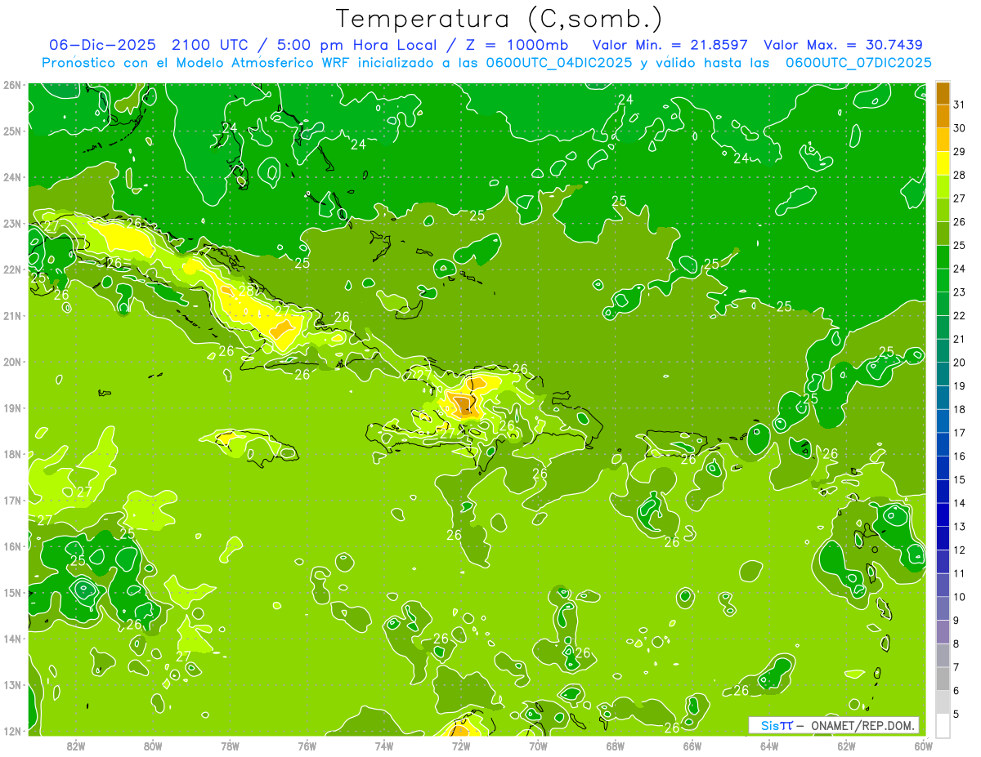This screenshot has width=981, height=757.
Task: Click the legend value "5"
Action: click(956, 715)
